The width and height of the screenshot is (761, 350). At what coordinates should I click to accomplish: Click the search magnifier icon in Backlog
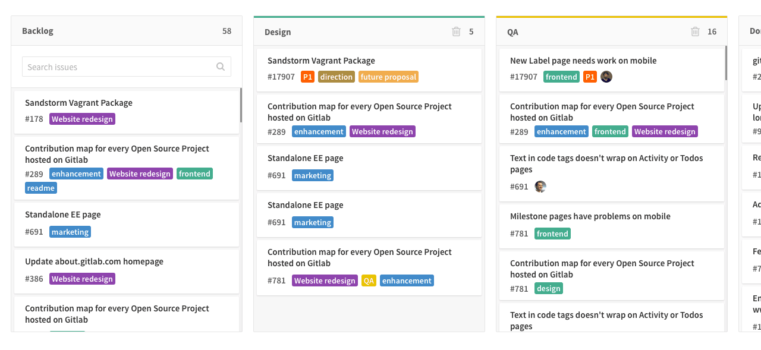click(x=221, y=67)
